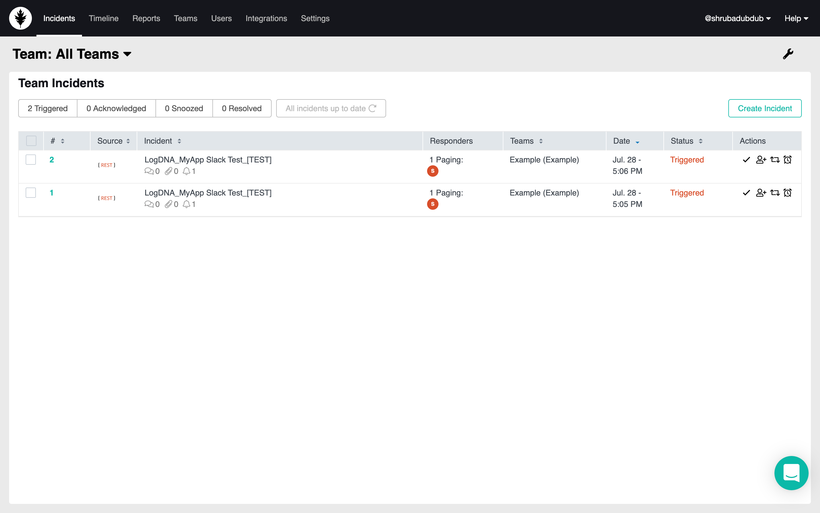Open the wrench settings icon
Screen dimensions: 820x513
(788, 54)
